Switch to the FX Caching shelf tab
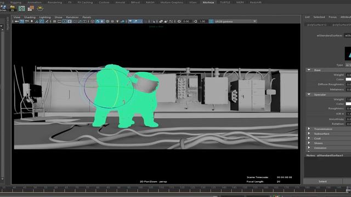The height and width of the screenshot is (197, 351). tap(85, 2)
